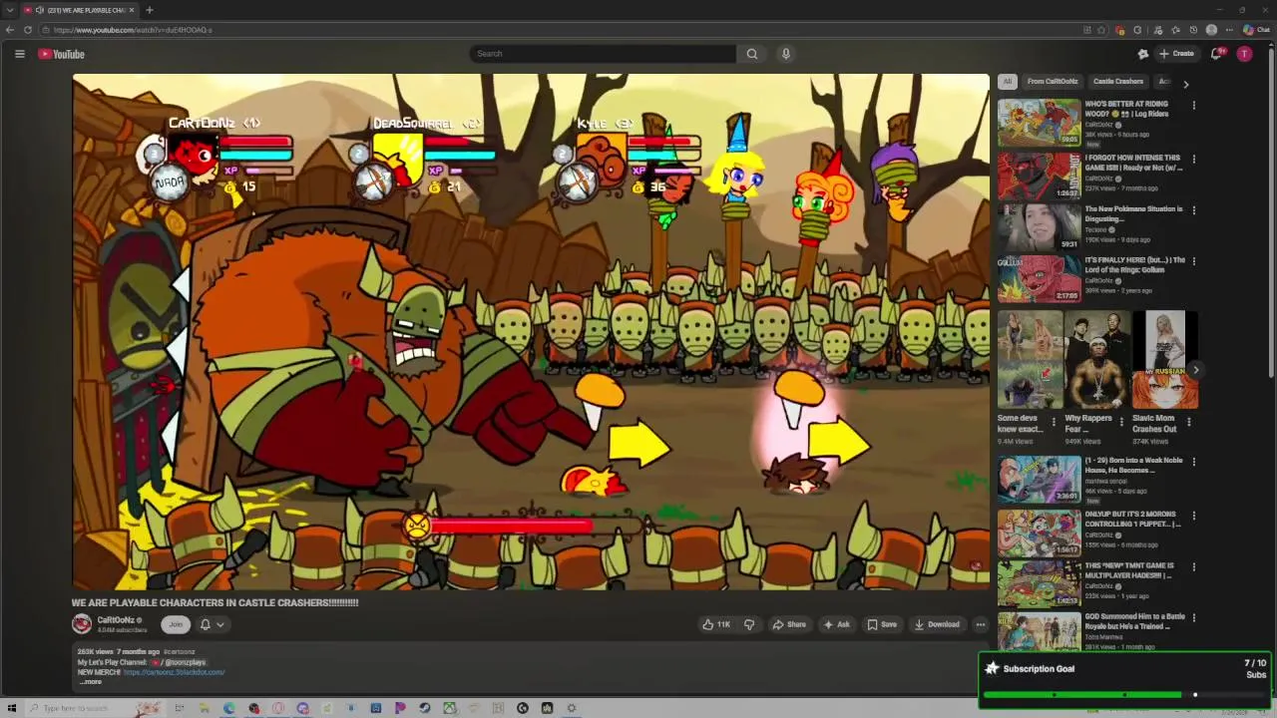1277x718 pixels.
Task: Select the All filter chip
Action: 1008,82
